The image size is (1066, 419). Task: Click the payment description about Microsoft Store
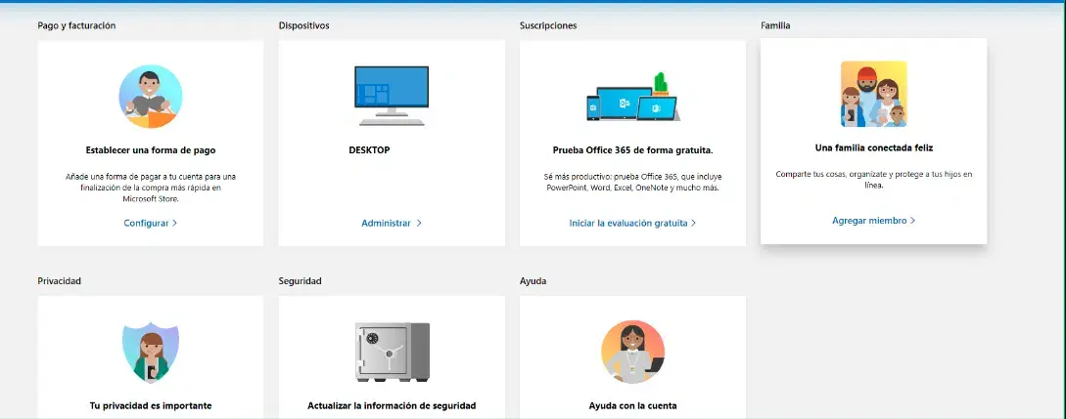coord(150,188)
